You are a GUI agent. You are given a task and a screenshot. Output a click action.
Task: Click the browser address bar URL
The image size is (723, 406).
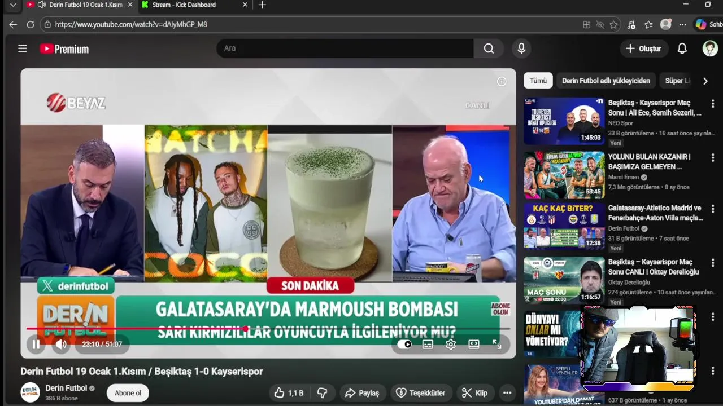[x=131, y=25]
